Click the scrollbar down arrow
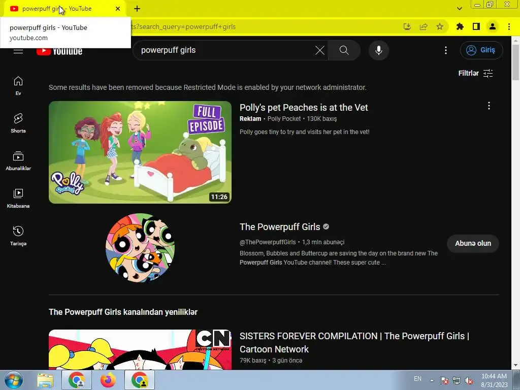The image size is (520, 390). coord(516,366)
